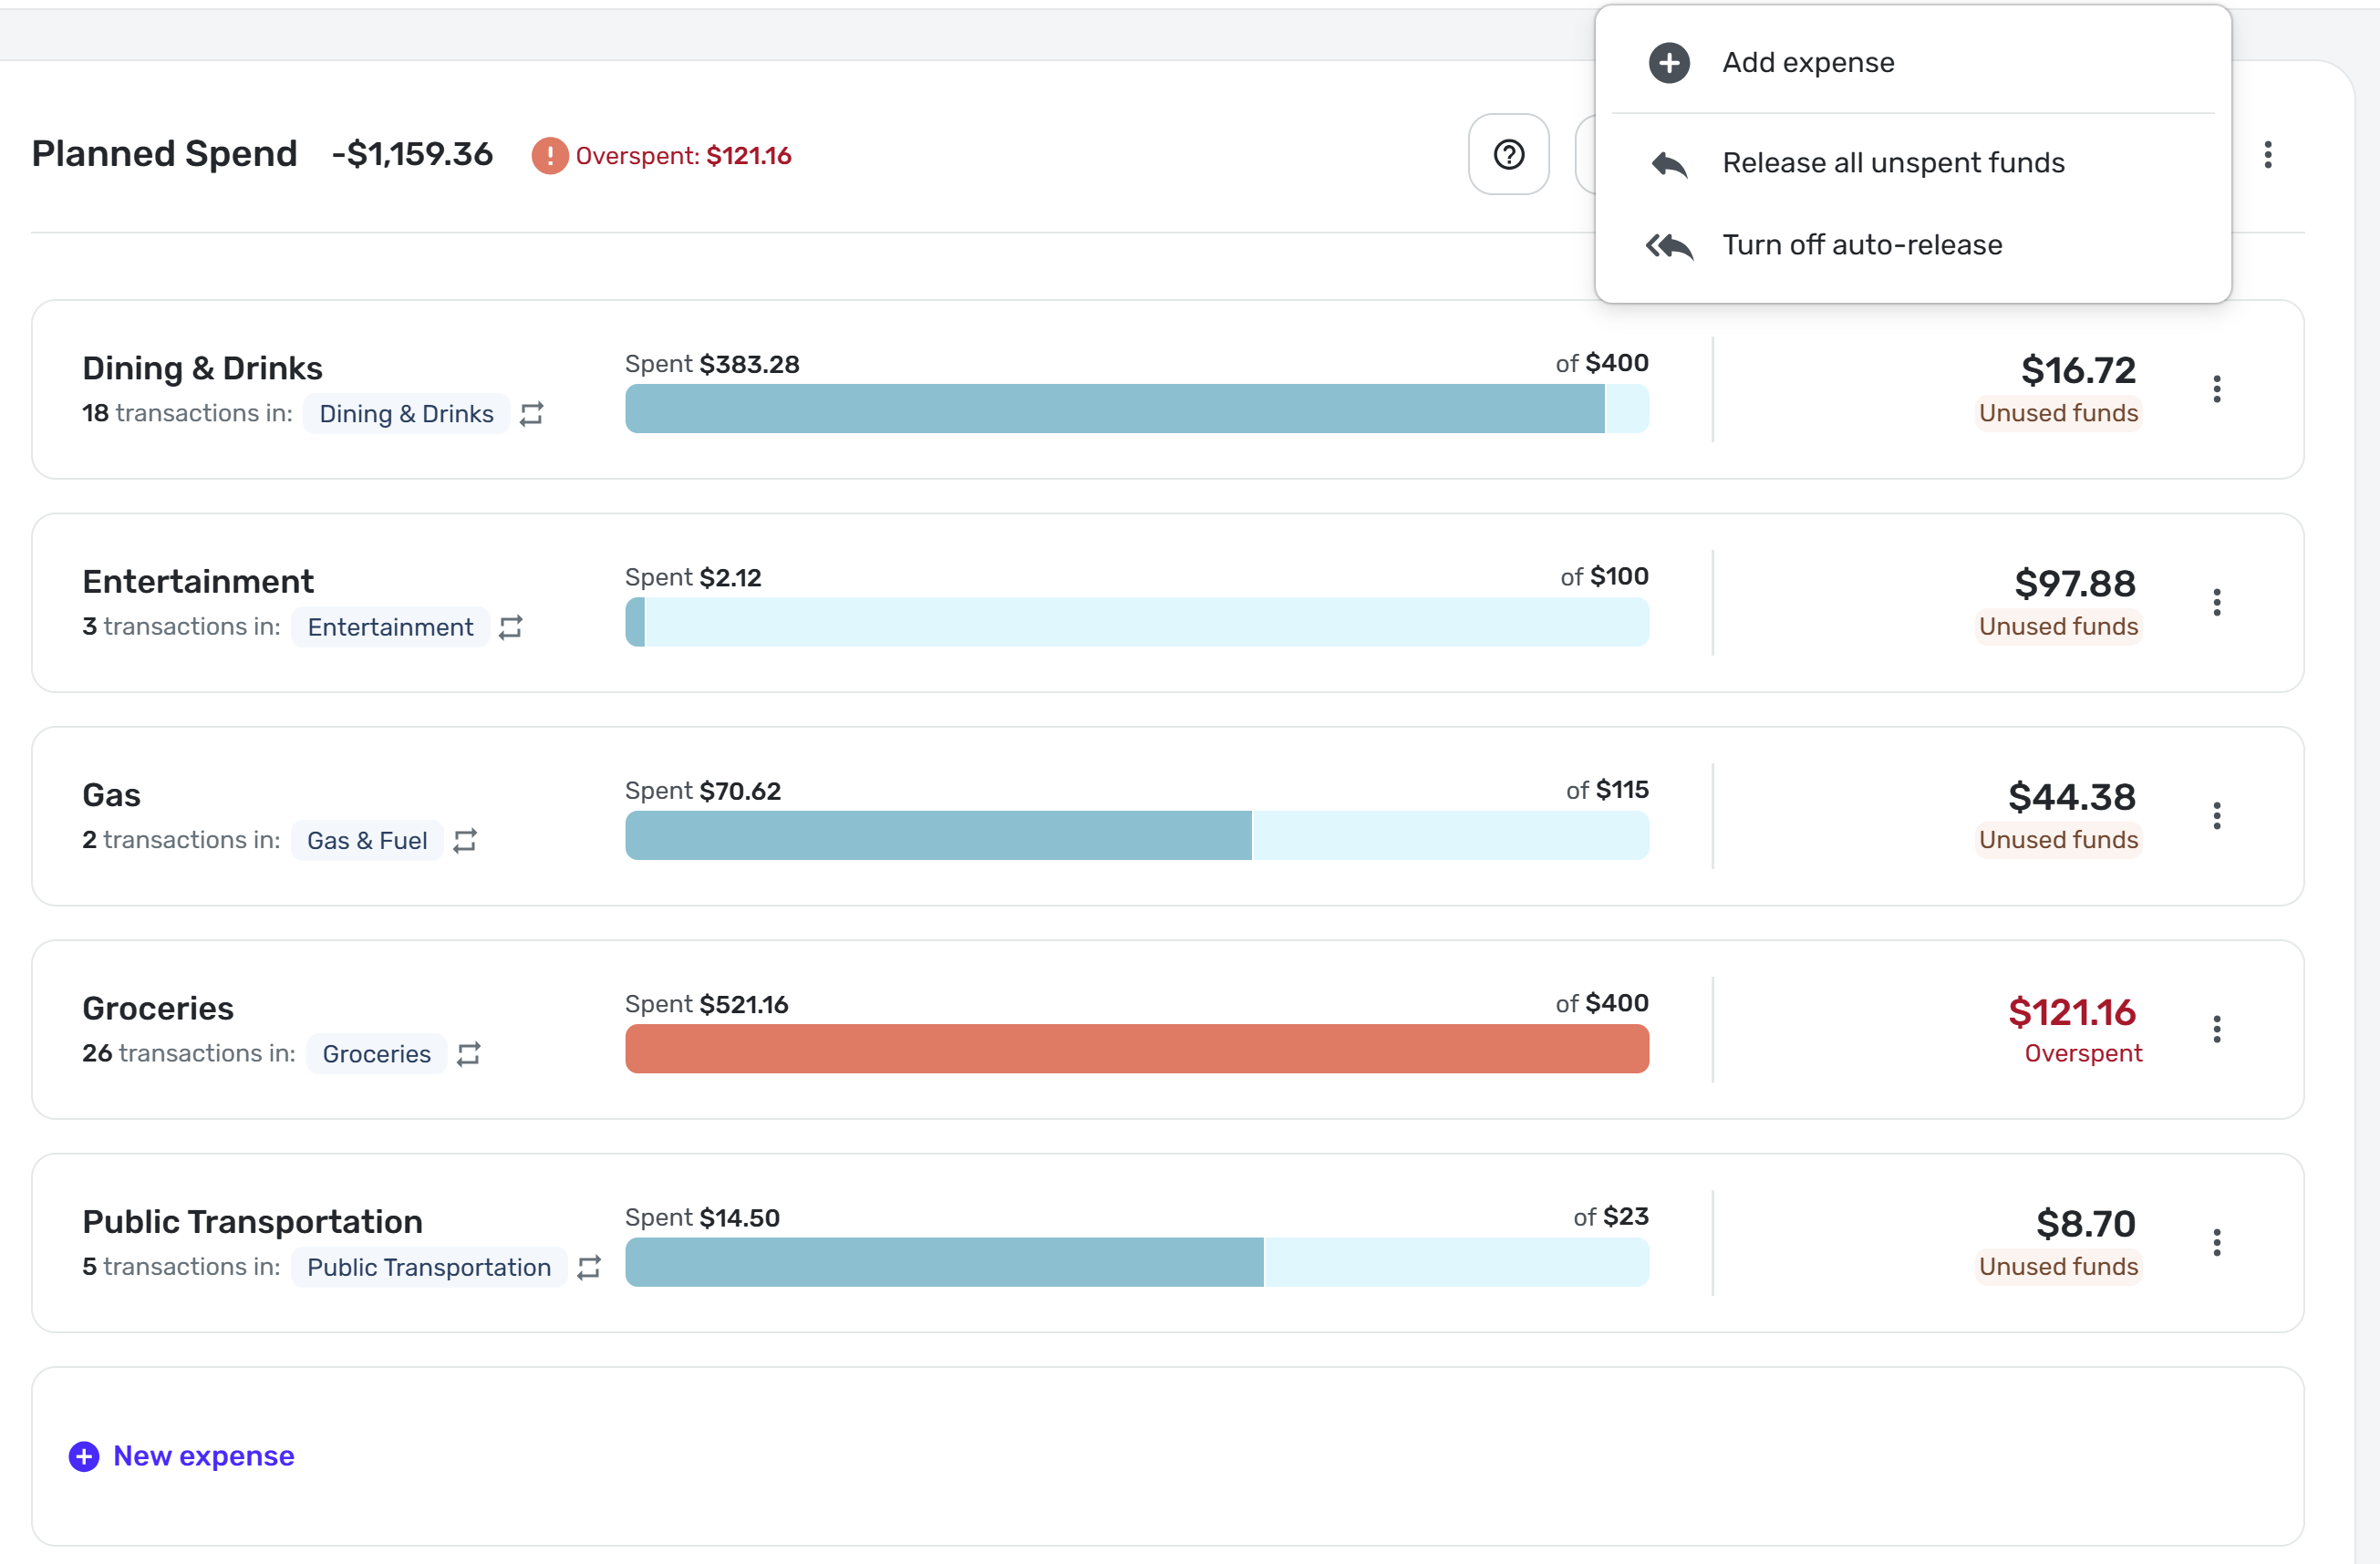
Task: Turn off auto-release from the menu
Action: 1861,245
